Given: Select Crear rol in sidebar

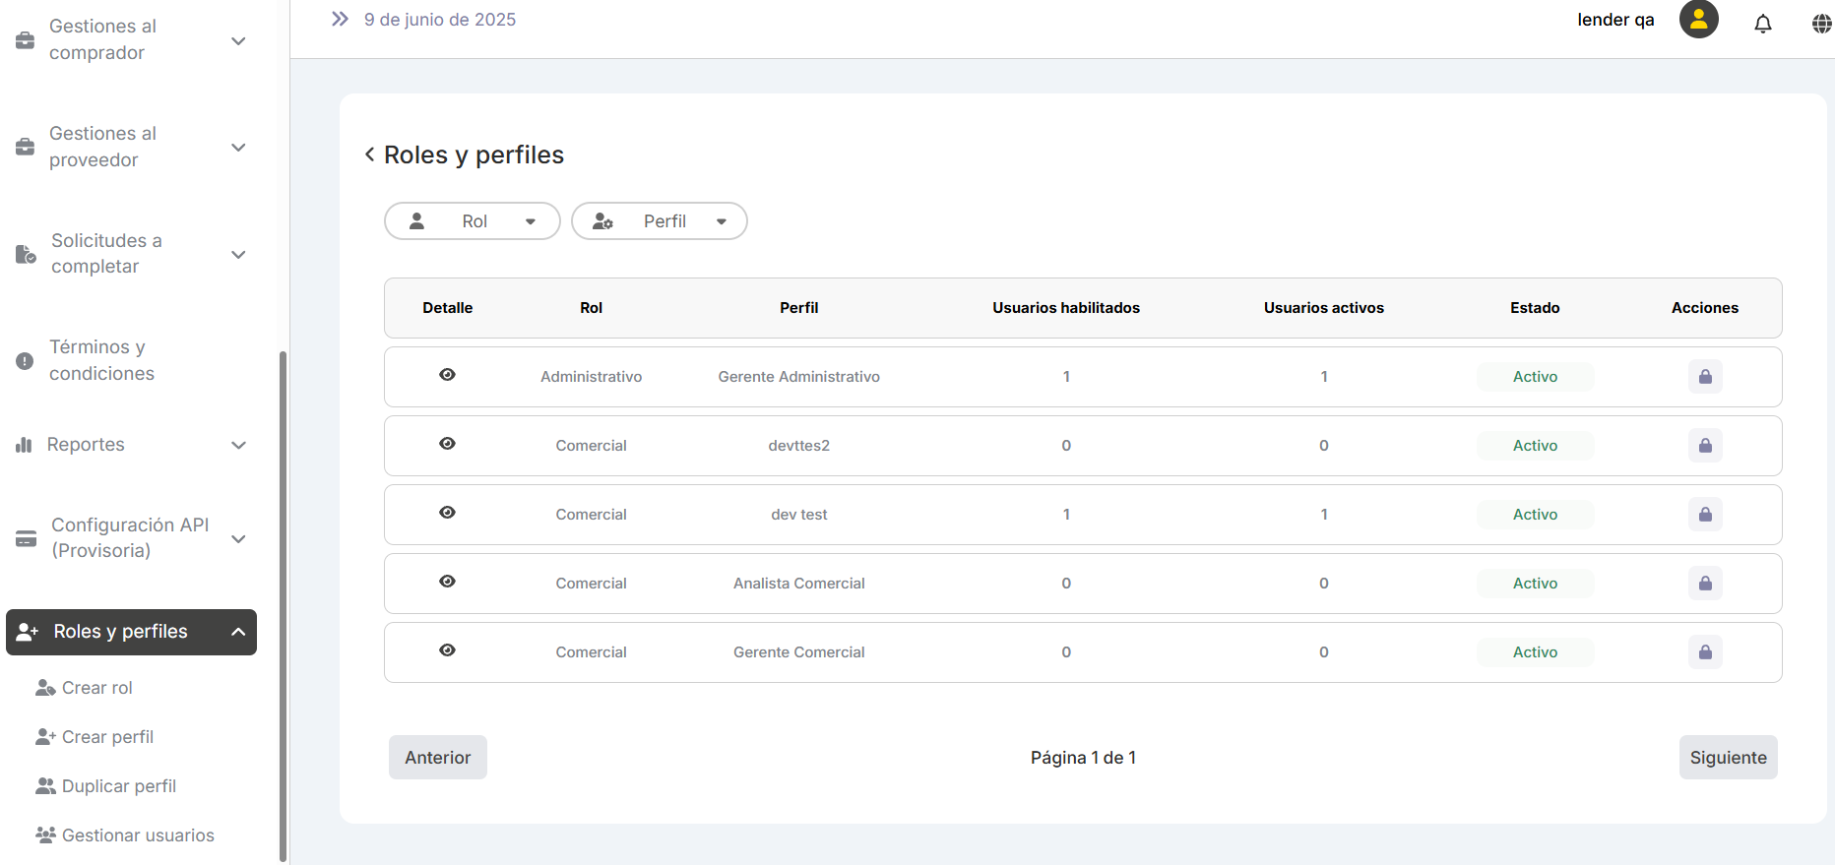Looking at the screenshot, I should 96,688.
